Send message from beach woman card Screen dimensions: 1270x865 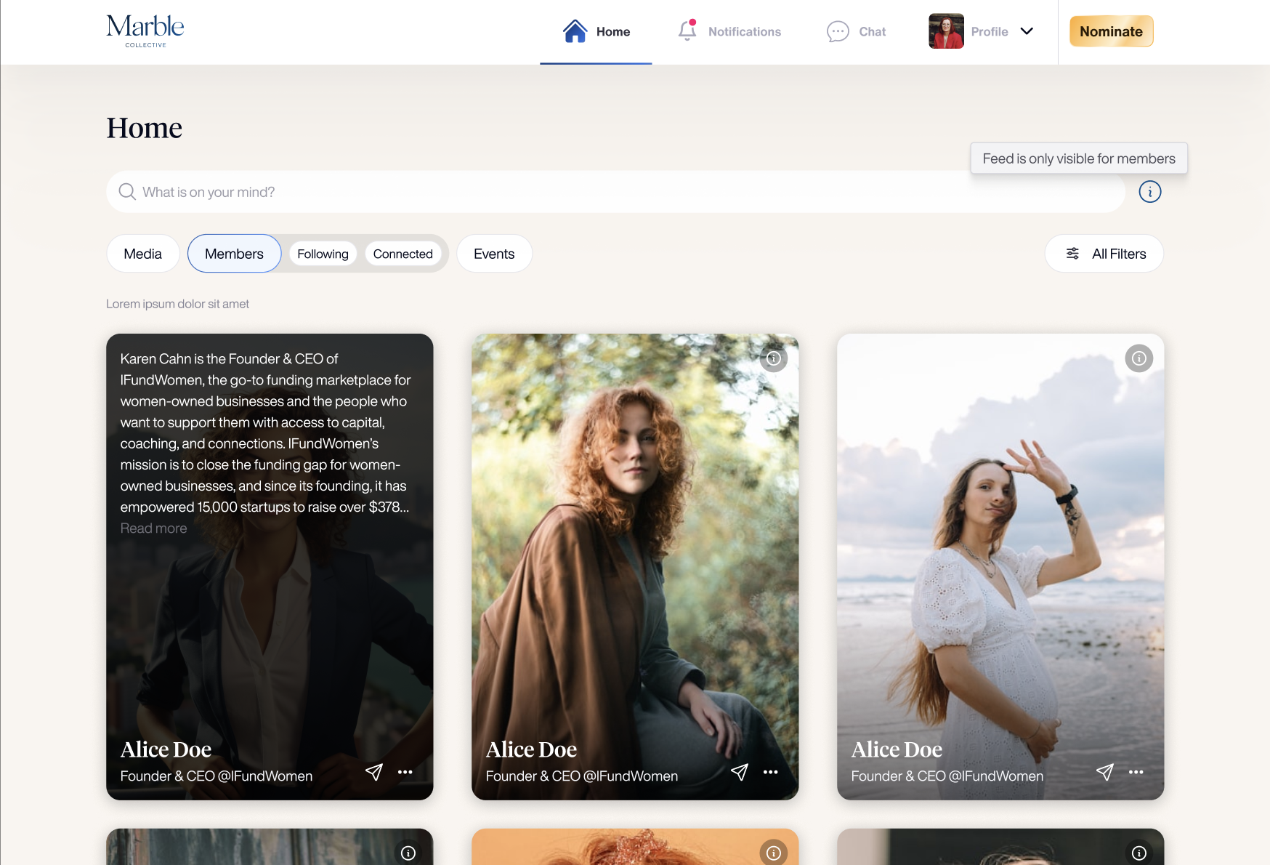[1104, 772]
